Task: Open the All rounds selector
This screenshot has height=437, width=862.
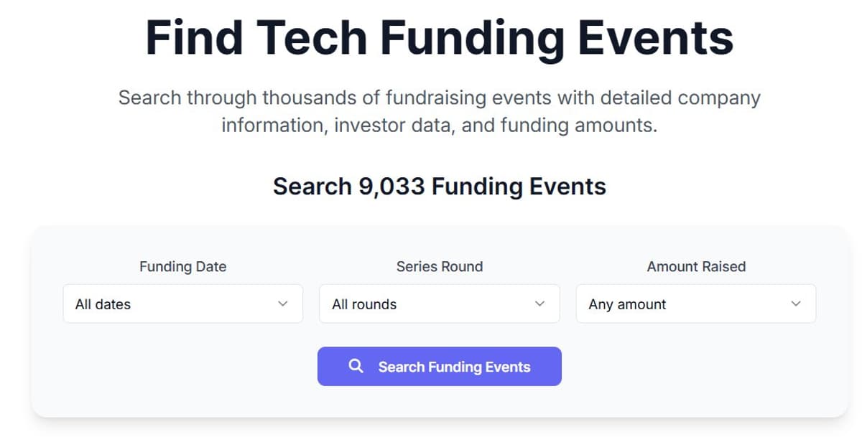Action: coord(439,304)
